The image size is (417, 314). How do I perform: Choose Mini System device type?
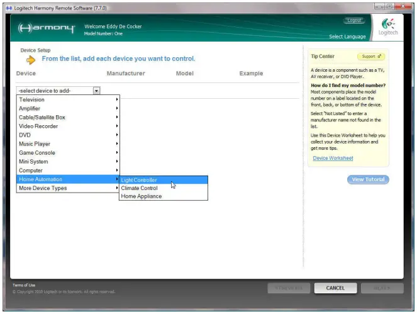tap(68, 162)
